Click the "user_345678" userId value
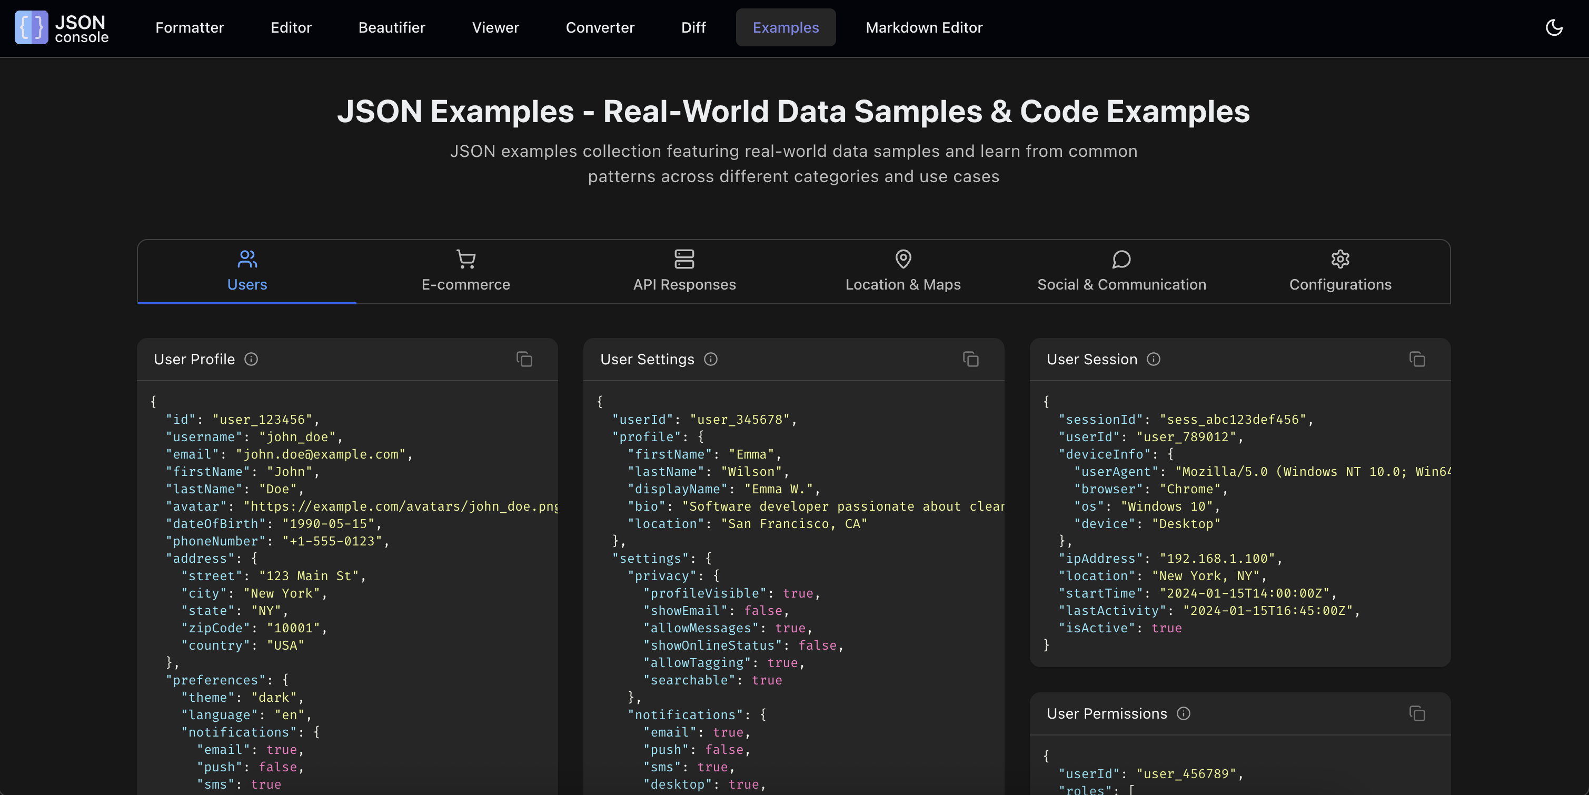 pyautogui.click(x=740, y=420)
